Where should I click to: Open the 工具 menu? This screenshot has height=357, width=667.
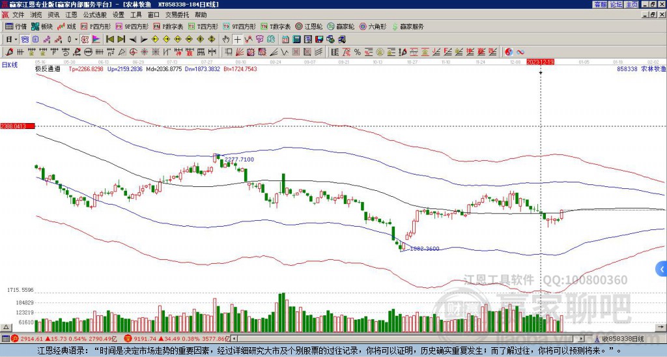click(135, 15)
